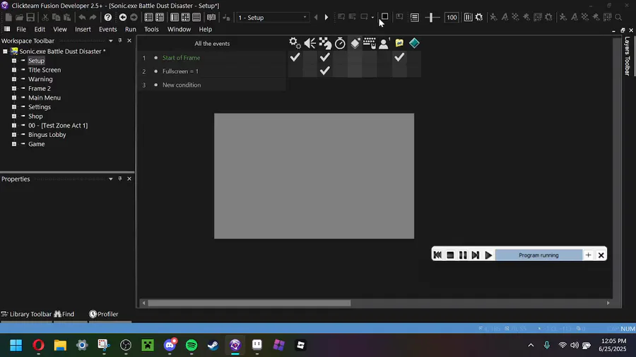
Task: Go to next frame arrow in toolbar
Action: [x=326, y=18]
